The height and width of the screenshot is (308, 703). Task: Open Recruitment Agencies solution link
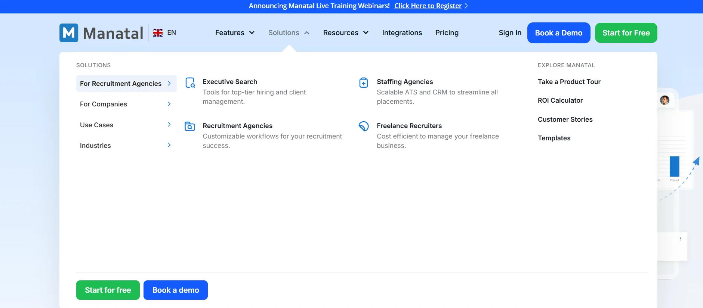click(x=238, y=126)
